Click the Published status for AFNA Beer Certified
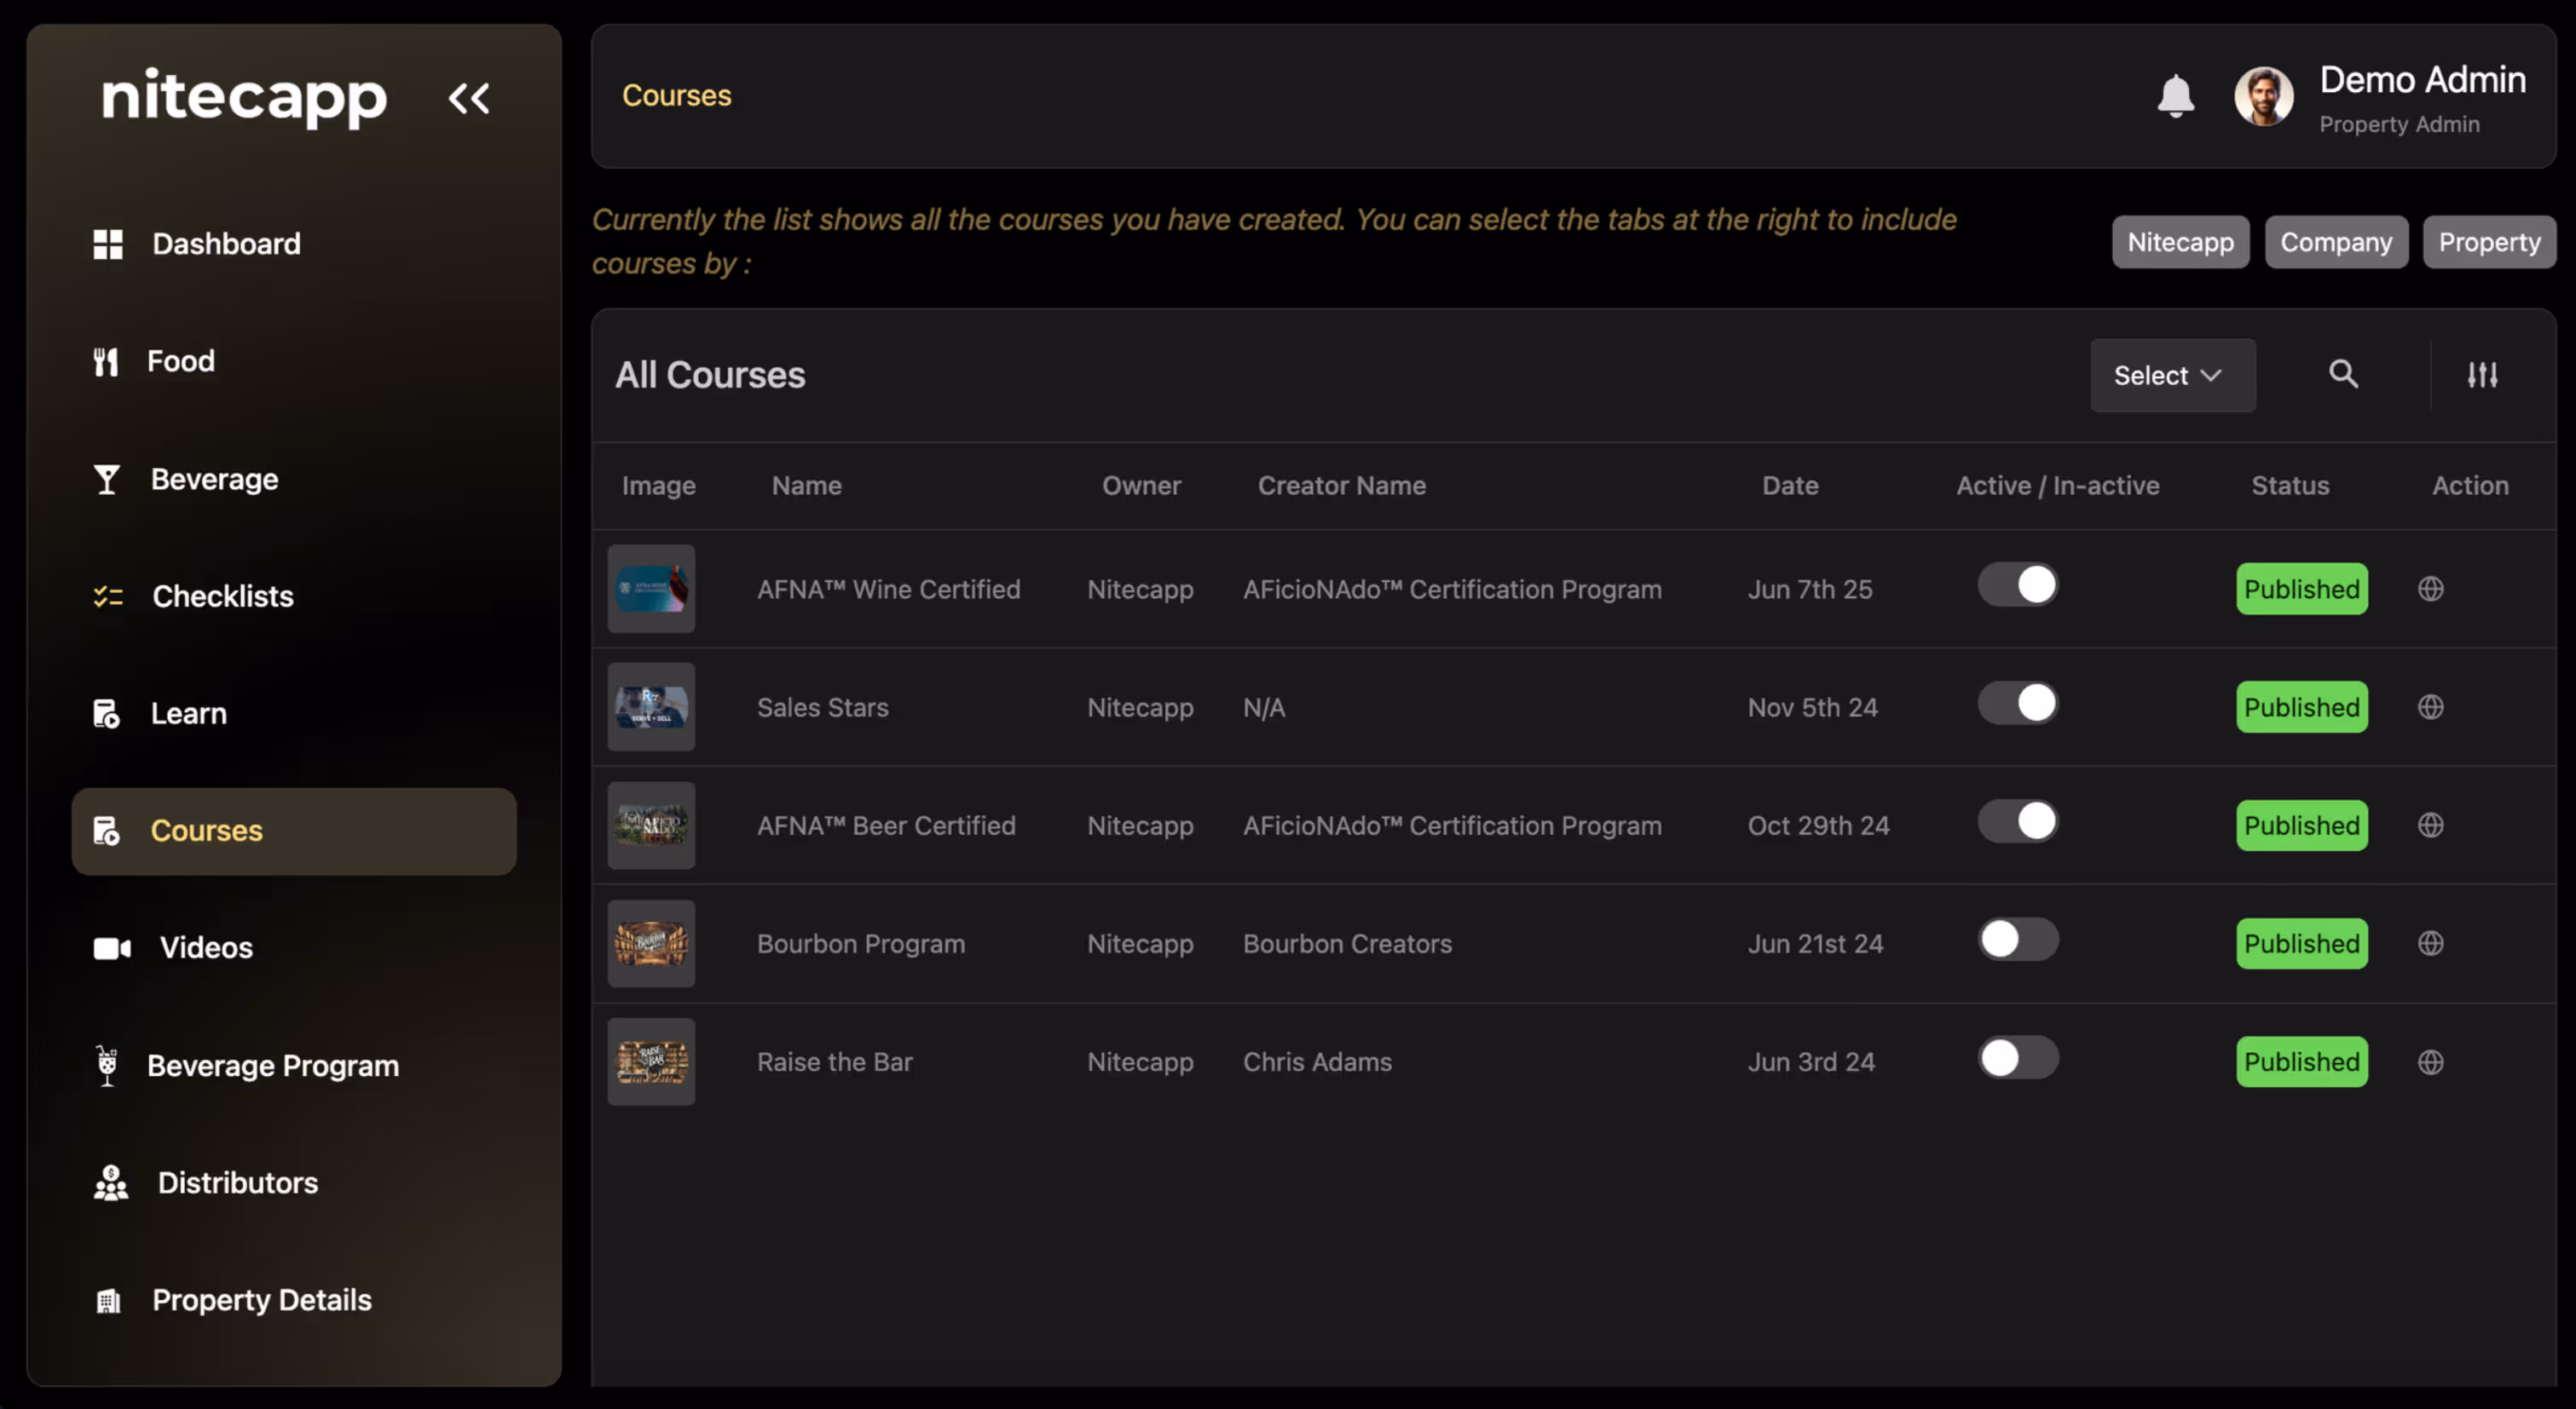This screenshot has width=2576, height=1409. [x=2302, y=825]
